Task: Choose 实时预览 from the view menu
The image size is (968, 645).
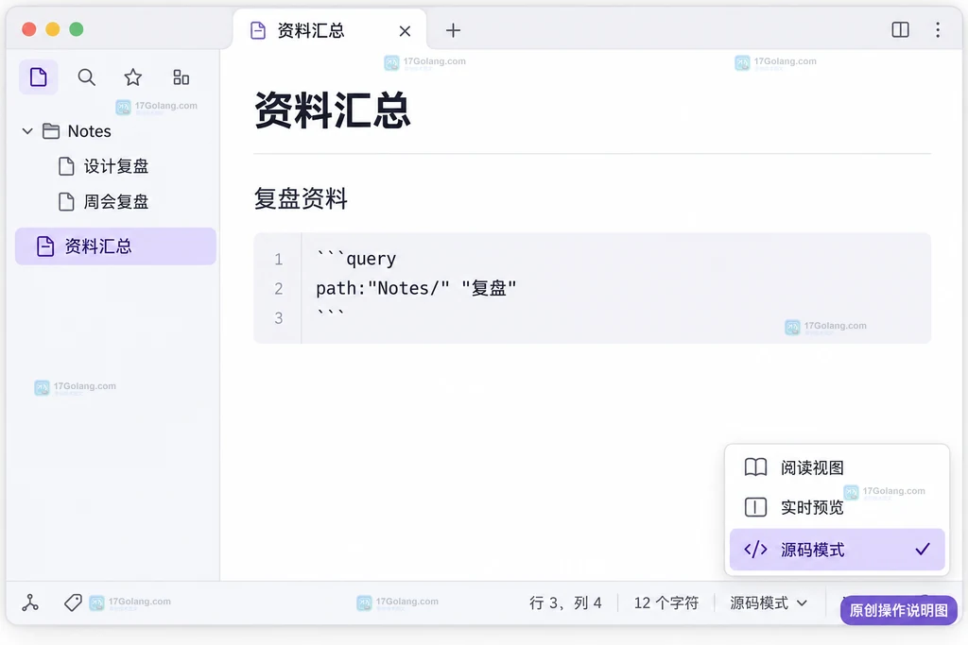Action: [837, 507]
